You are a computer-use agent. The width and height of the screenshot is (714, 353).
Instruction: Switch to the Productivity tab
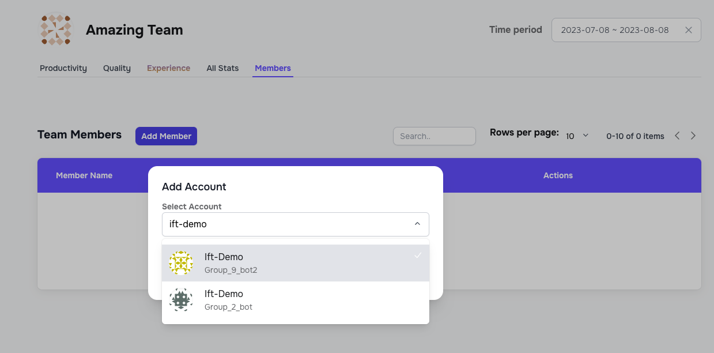[x=63, y=68]
